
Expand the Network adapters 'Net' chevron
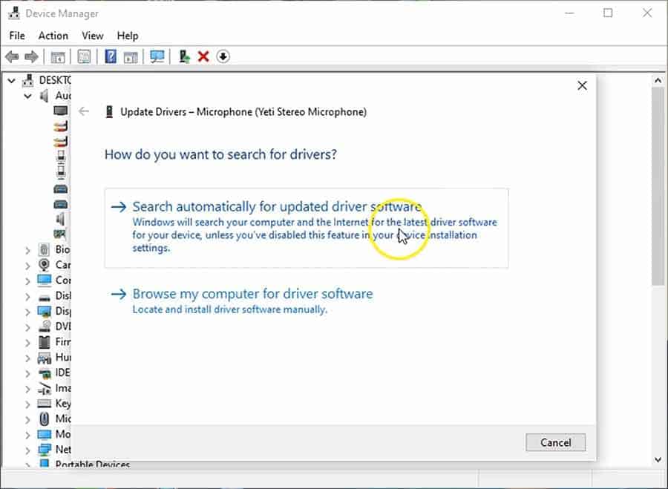click(27, 450)
